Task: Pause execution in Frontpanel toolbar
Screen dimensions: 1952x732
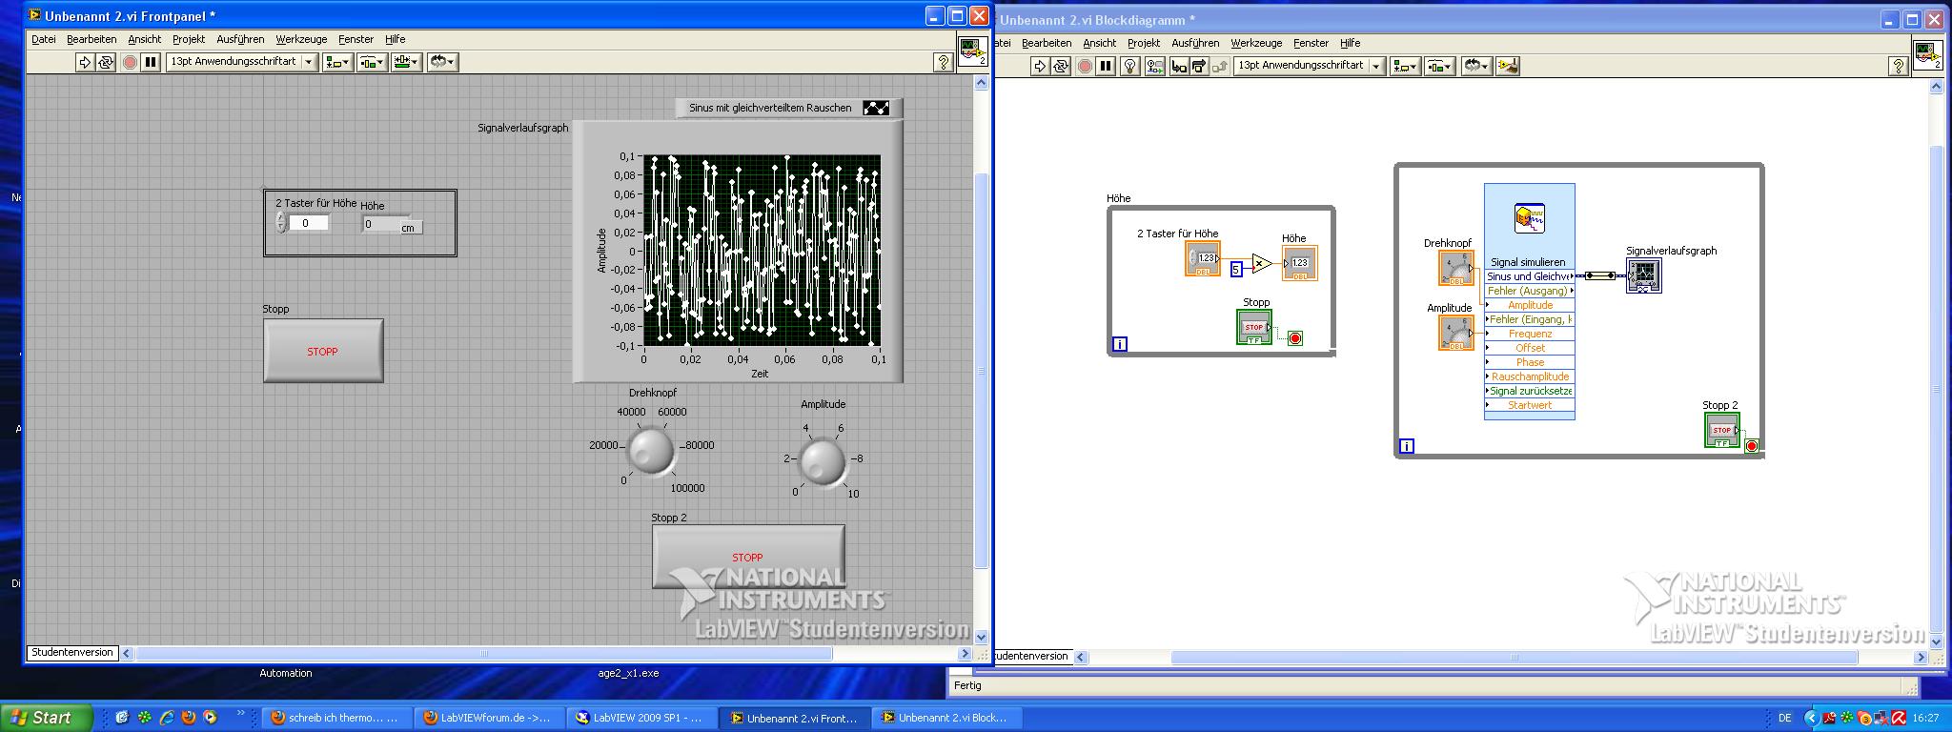Action: 151,62
